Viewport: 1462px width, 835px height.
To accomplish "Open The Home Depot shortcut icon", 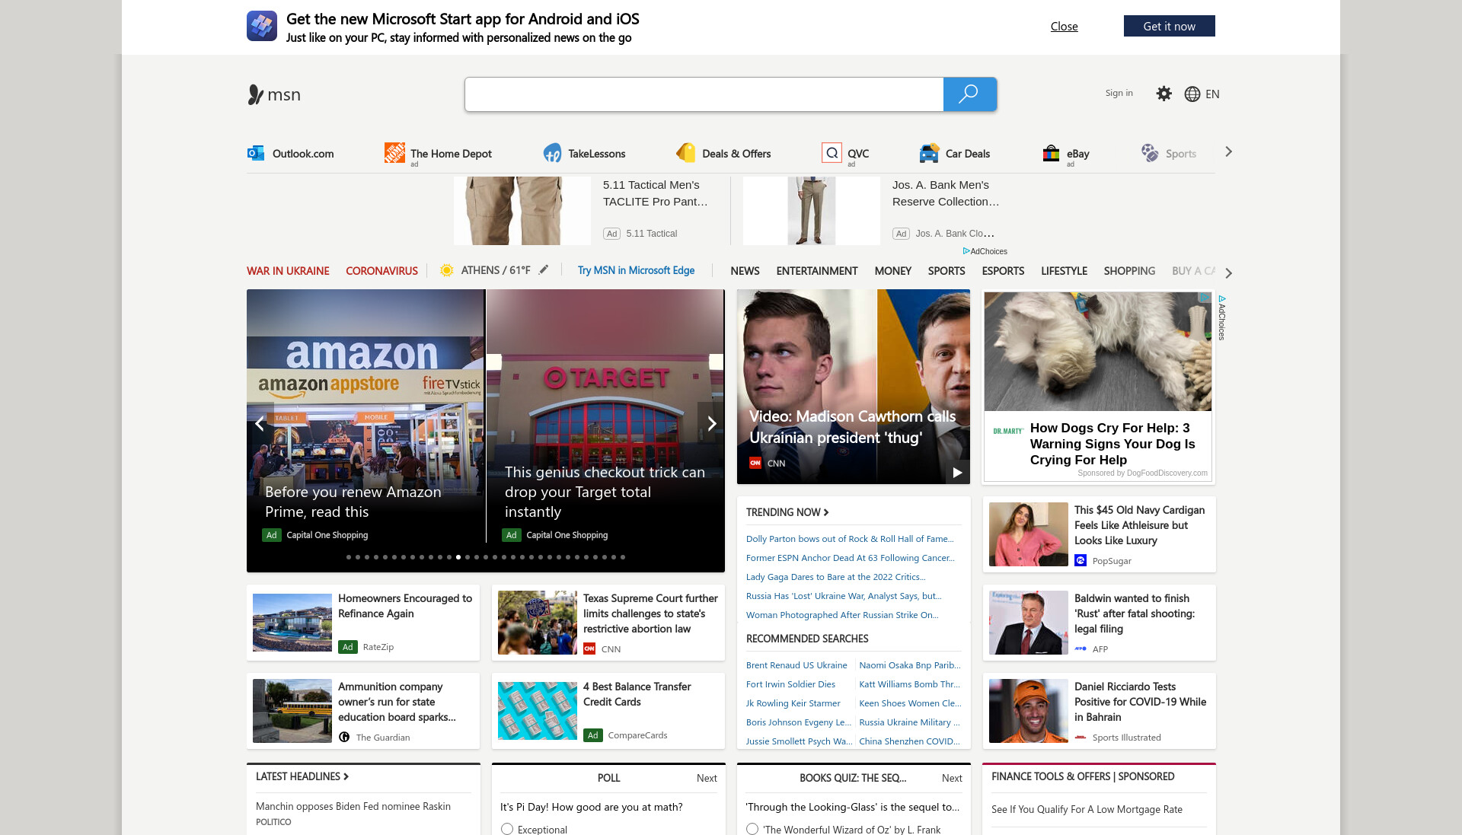I will coord(394,153).
